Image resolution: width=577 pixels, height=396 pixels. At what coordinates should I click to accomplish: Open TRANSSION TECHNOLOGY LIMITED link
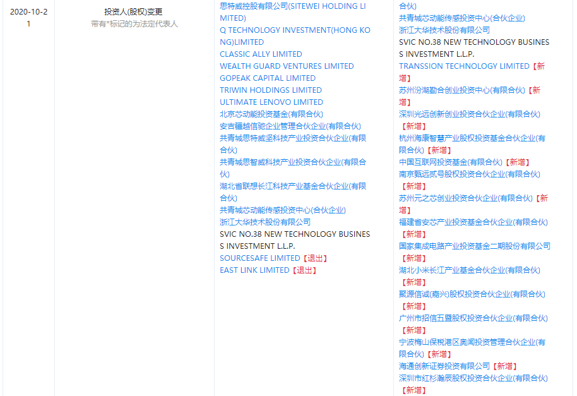click(x=464, y=66)
